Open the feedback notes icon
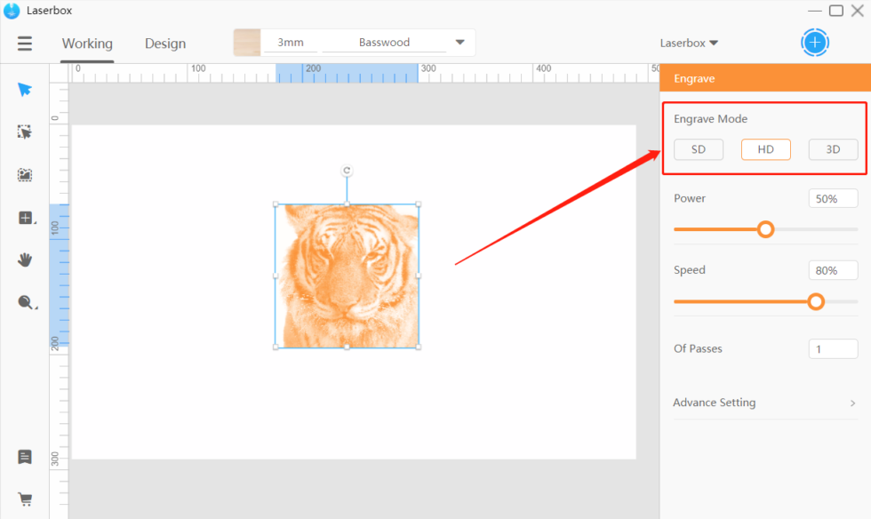 (25, 457)
